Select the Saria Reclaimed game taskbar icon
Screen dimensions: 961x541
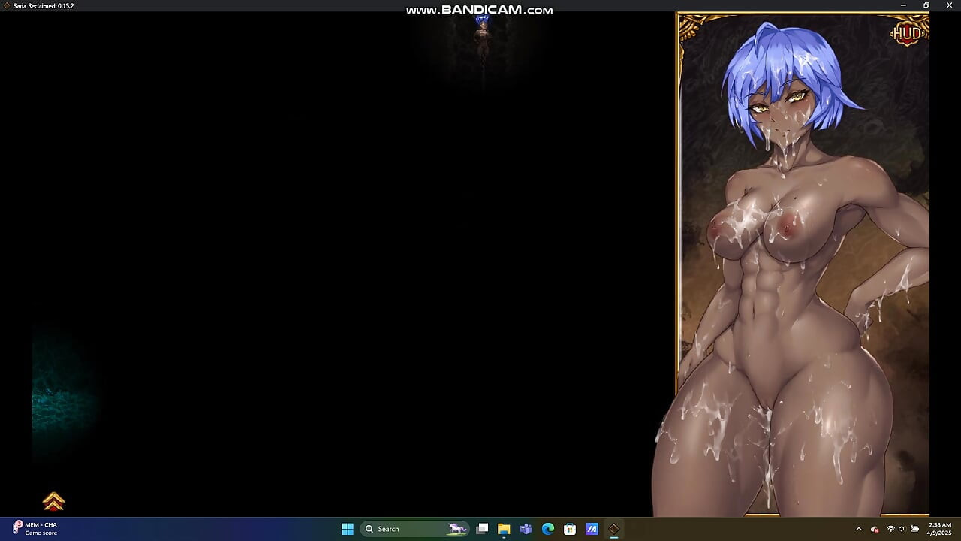613,529
